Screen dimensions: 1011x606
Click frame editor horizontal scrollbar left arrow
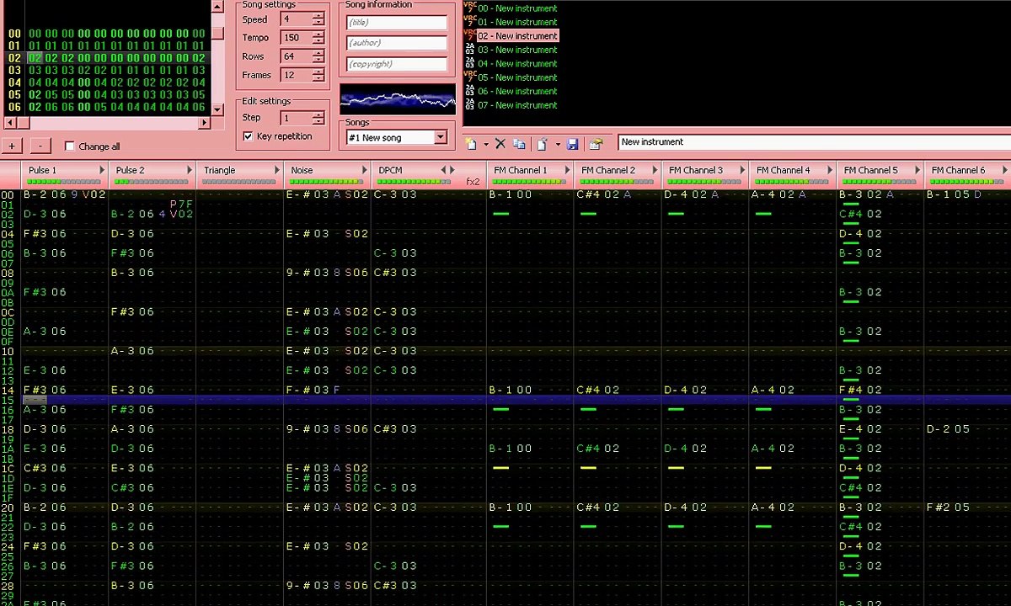8,124
